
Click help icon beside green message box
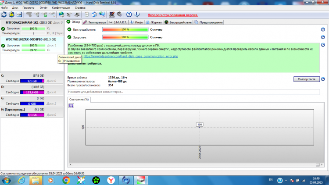point(323,45)
